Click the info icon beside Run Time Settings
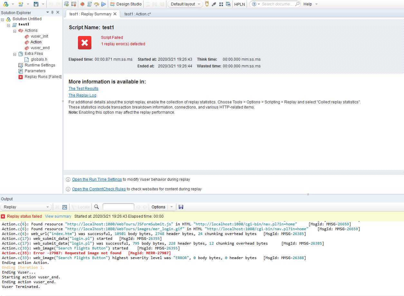This screenshot has width=404, height=296. pos(68,179)
